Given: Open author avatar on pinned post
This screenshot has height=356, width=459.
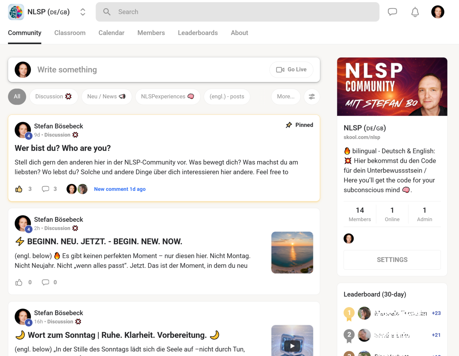Looking at the screenshot, I should click(x=23, y=130).
